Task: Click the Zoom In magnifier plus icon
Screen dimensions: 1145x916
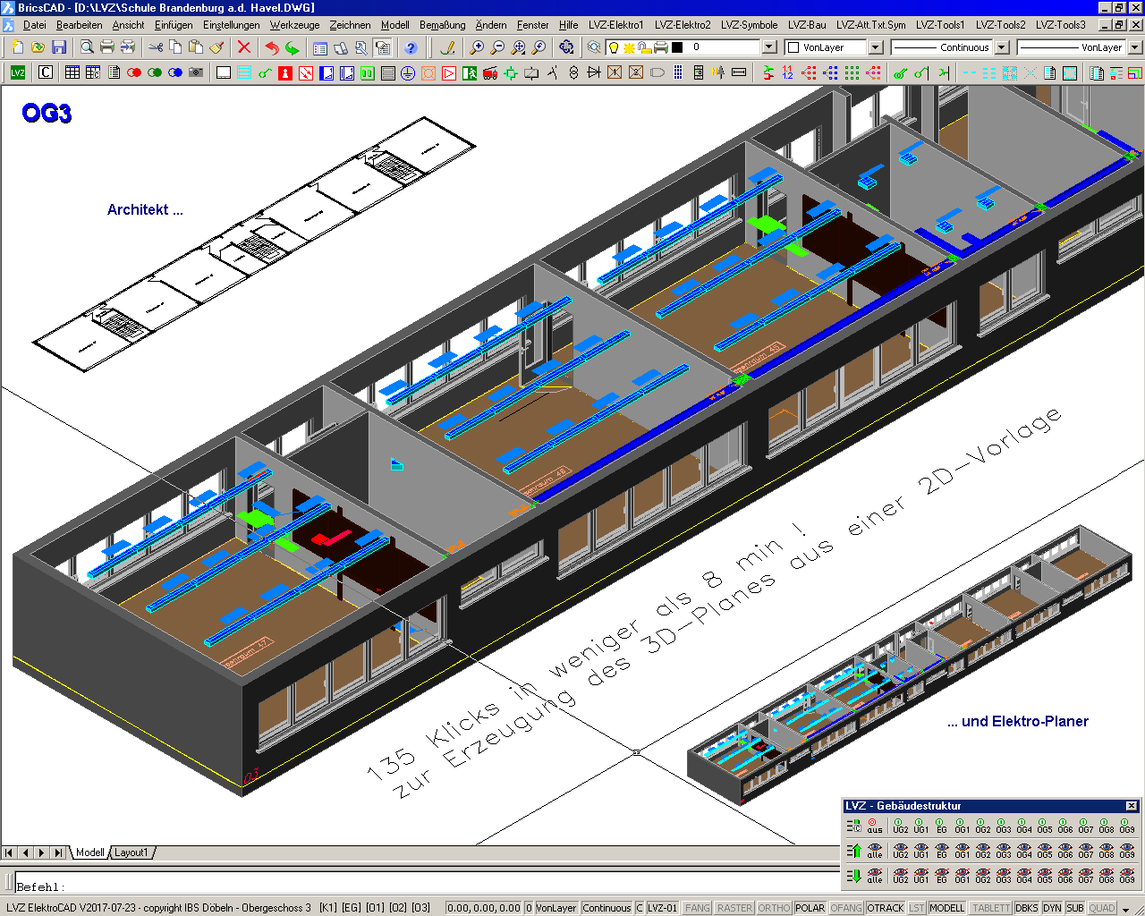Action: click(x=477, y=47)
